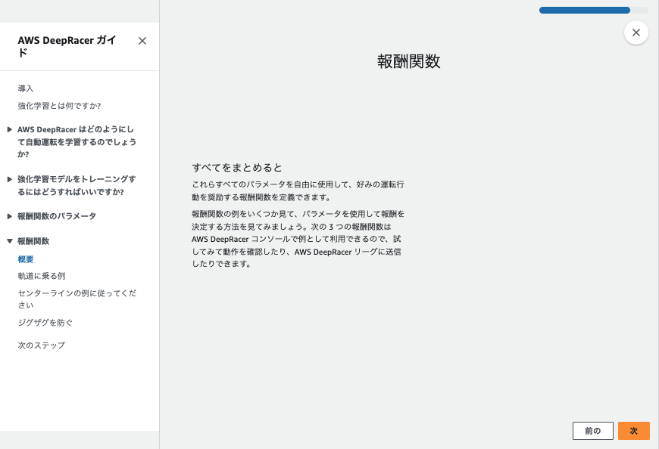Select 概要 under 報酬関数
The height and width of the screenshot is (449, 659).
coord(25,259)
